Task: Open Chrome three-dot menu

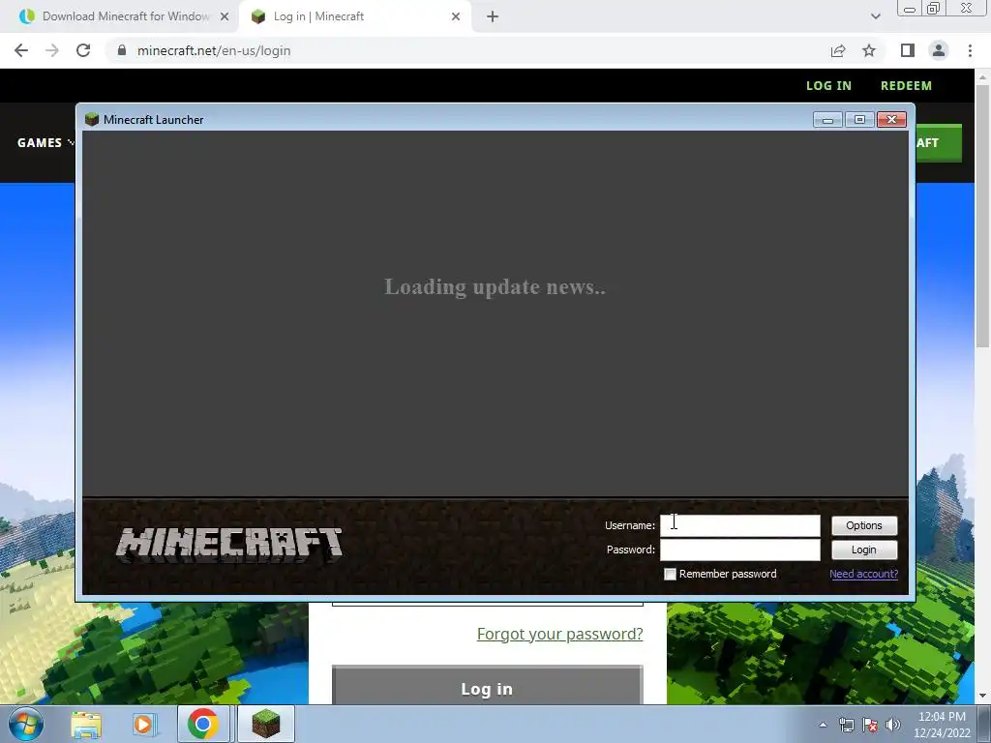Action: [x=970, y=50]
